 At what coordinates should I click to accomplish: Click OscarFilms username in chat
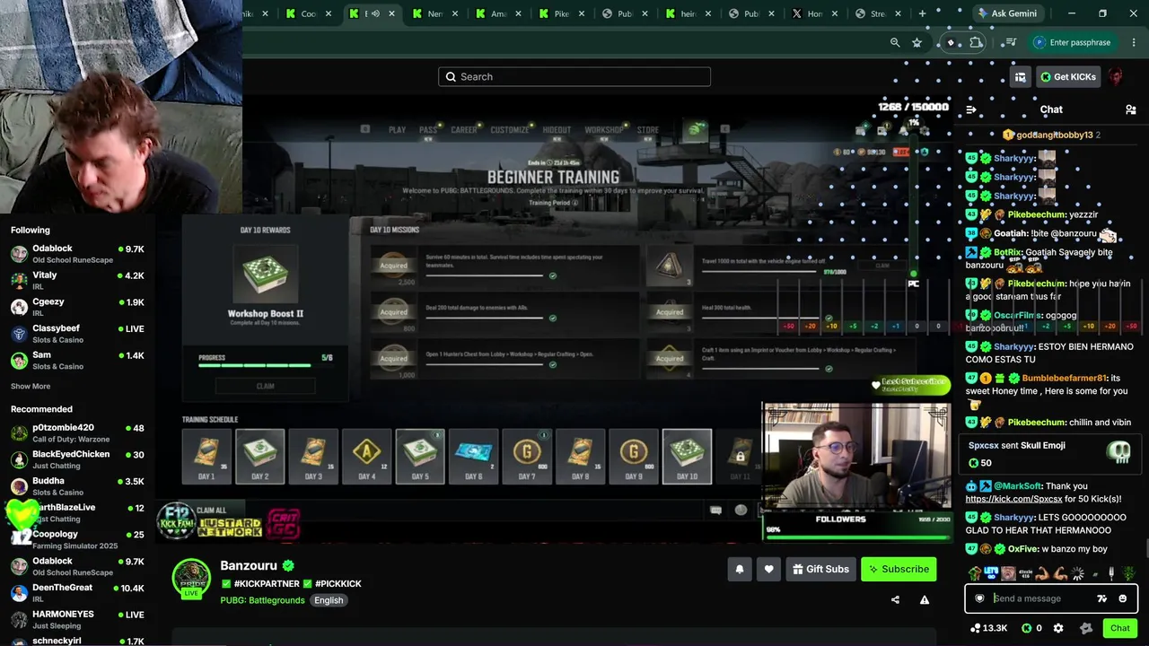click(x=1018, y=315)
